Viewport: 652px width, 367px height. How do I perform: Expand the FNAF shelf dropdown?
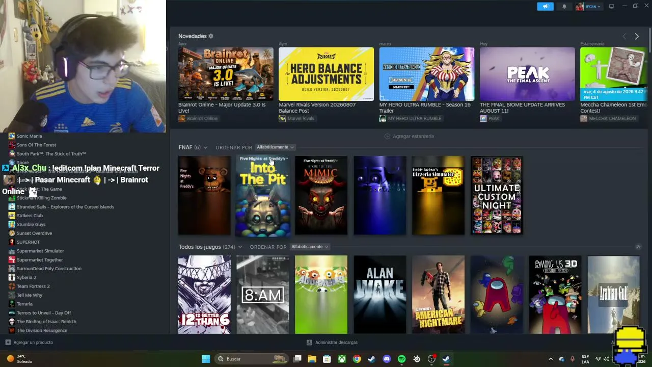coord(205,147)
